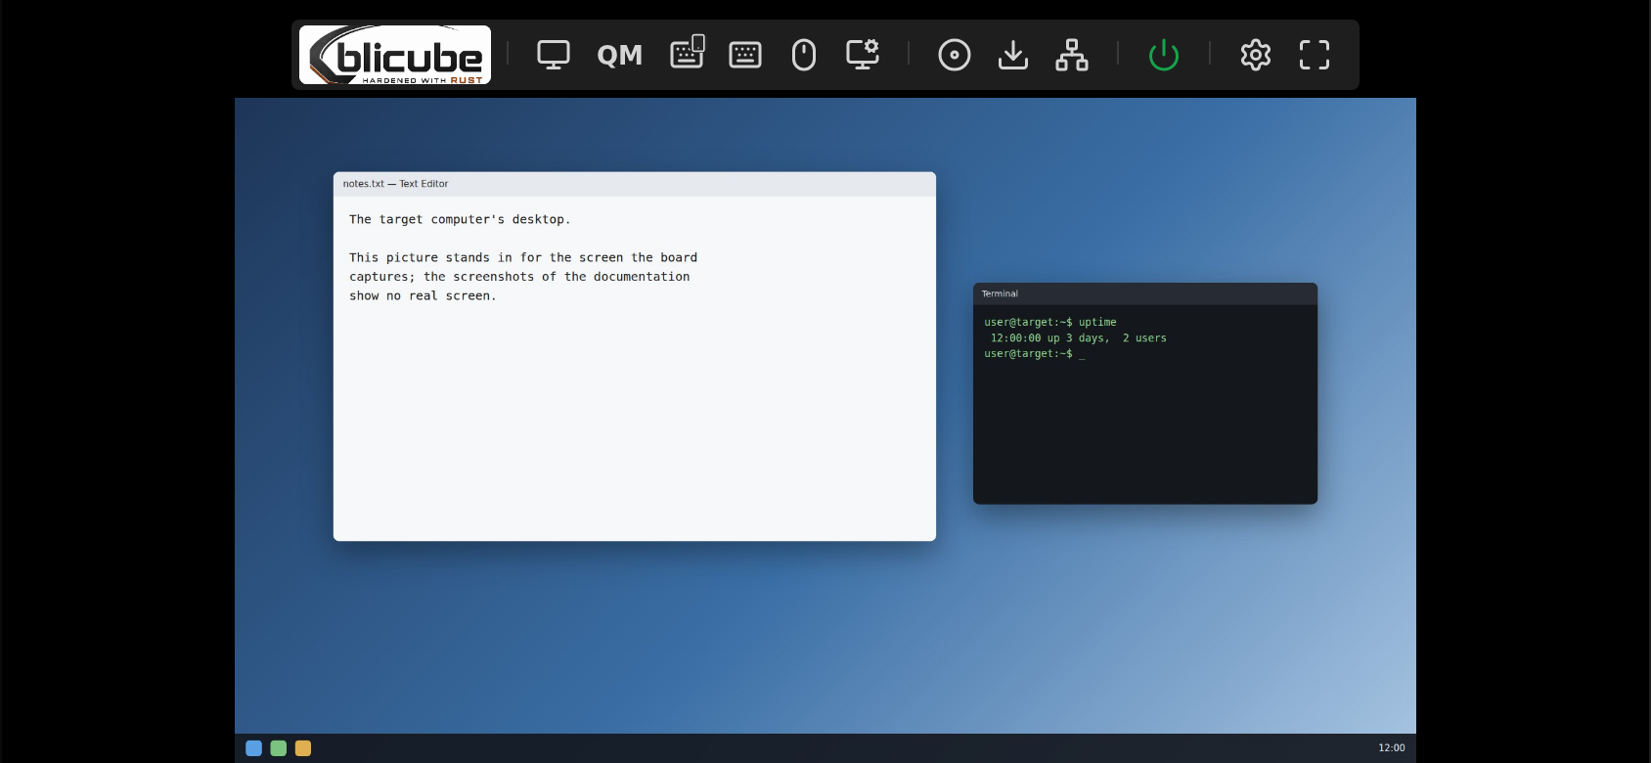Enter fullscreen with the corner-brackets icon
The width and height of the screenshot is (1651, 763).
(x=1315, y=55)
